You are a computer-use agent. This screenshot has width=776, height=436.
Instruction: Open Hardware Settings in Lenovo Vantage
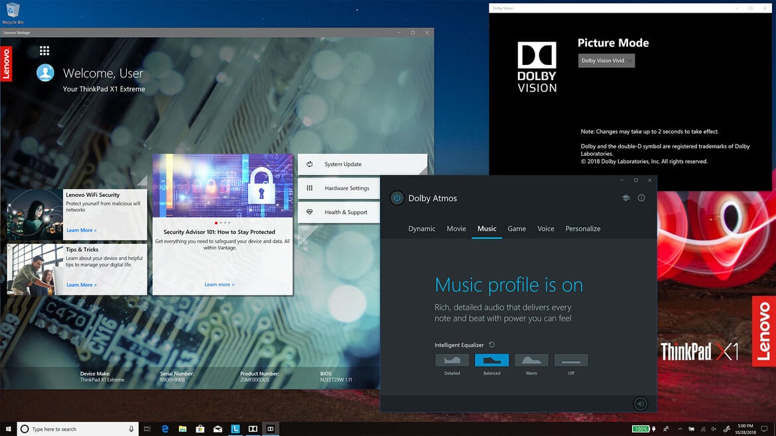[x=339, y=188]
